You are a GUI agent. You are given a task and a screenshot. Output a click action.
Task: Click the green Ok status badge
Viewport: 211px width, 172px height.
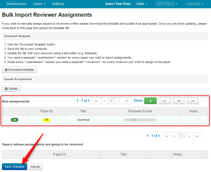(x=15, y=120)
